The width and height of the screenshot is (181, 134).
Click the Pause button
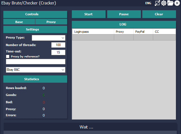124,14
